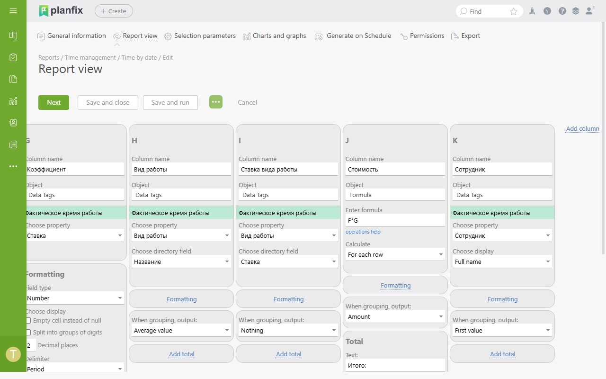The width and height of the screenshot is (606, 379).
Task: Click the Total text field 'Итого:'
Action: (395, 365)
